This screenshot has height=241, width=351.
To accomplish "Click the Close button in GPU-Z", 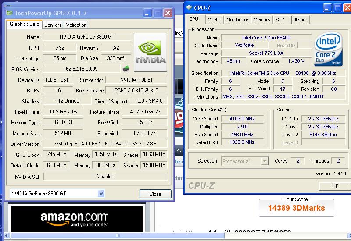I will point(155,194).
